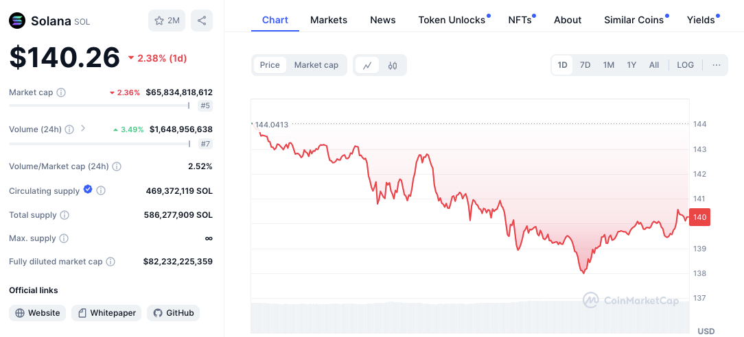This screenshot has height=337, width=744.
Task: Click the $65,834,818,612 market cap value
Action: point(179,92)
